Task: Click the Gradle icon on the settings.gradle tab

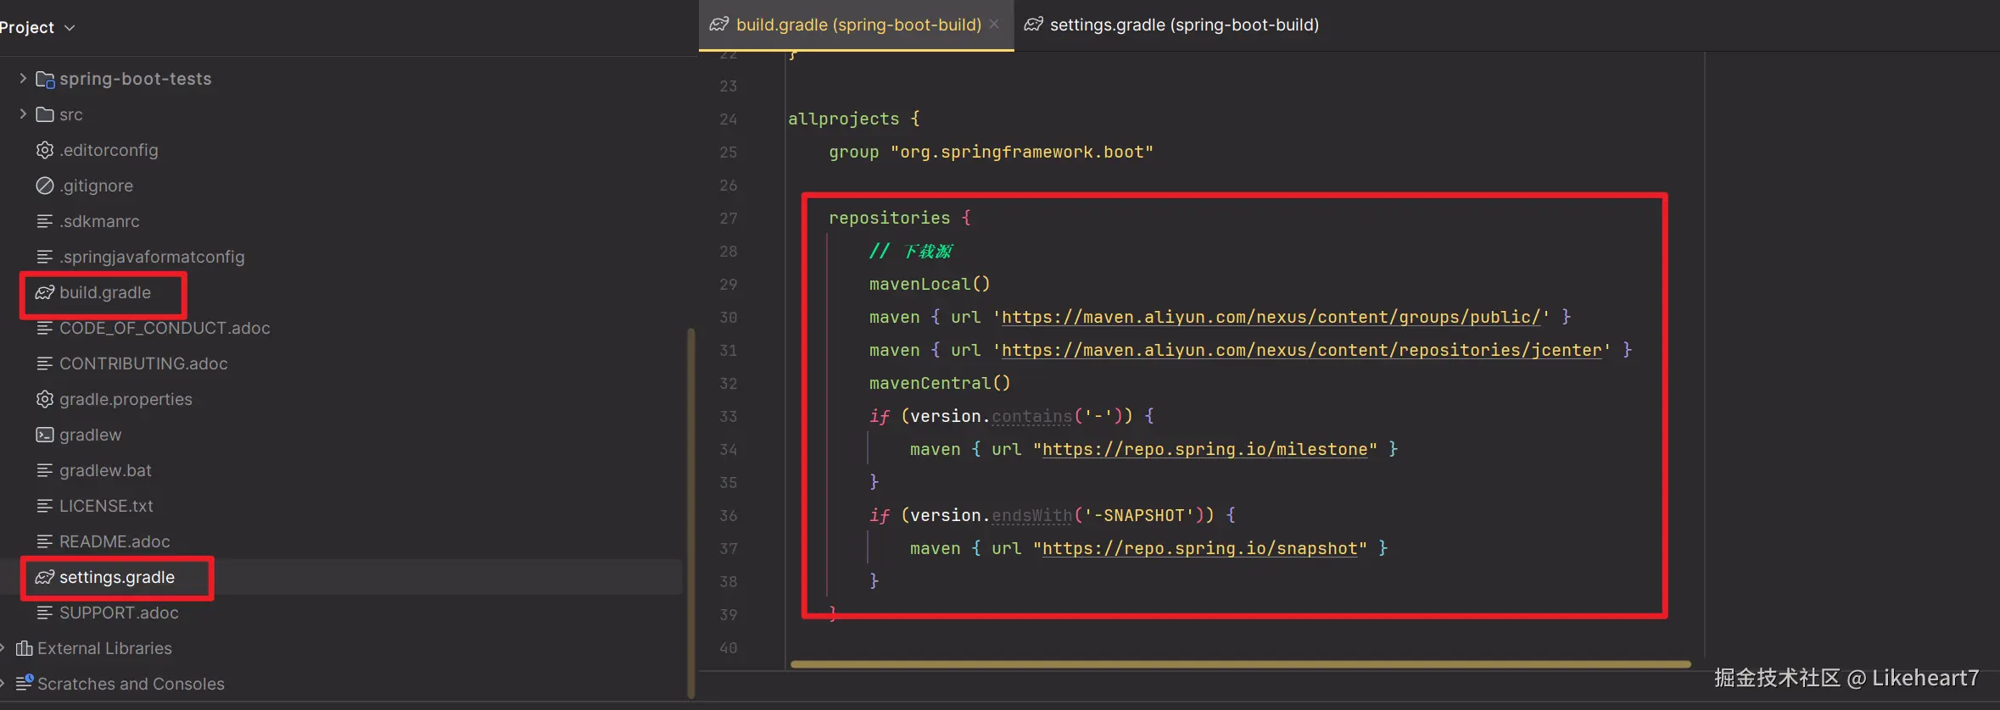Action: pos(1033,25)
